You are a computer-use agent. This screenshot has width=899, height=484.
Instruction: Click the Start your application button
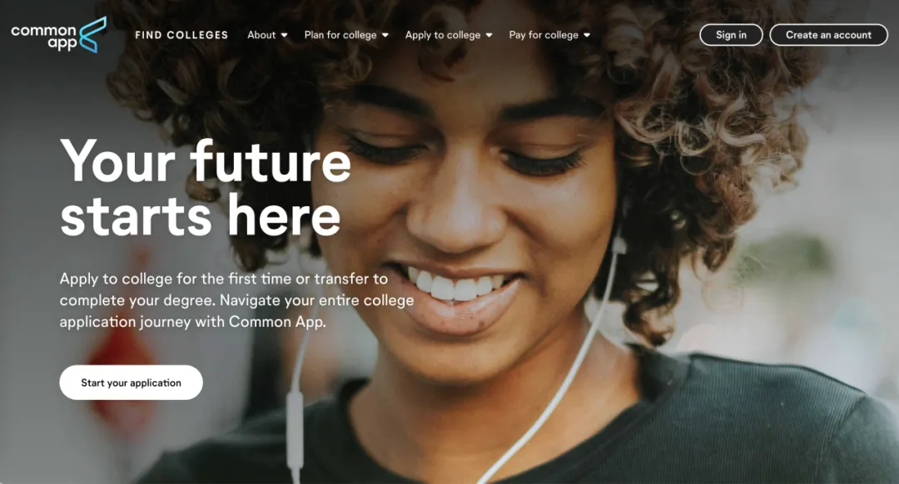[132, 383]
